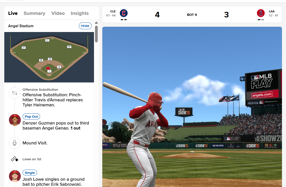
Task: Click the Denzer Guzman pops out description
Action: 56,126
